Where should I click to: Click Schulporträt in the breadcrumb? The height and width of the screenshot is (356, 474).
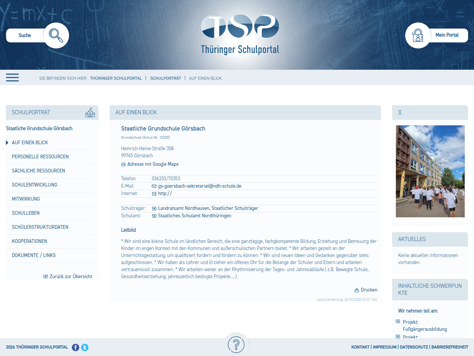click(x=166, y=78)
